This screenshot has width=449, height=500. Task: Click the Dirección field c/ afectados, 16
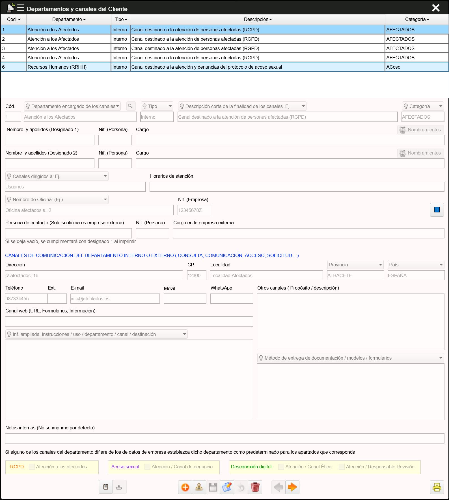click(94, 275)
